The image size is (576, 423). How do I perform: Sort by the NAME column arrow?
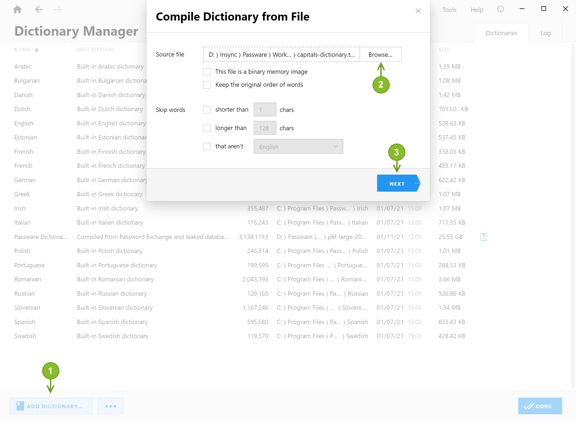click(x=37, y=50)
